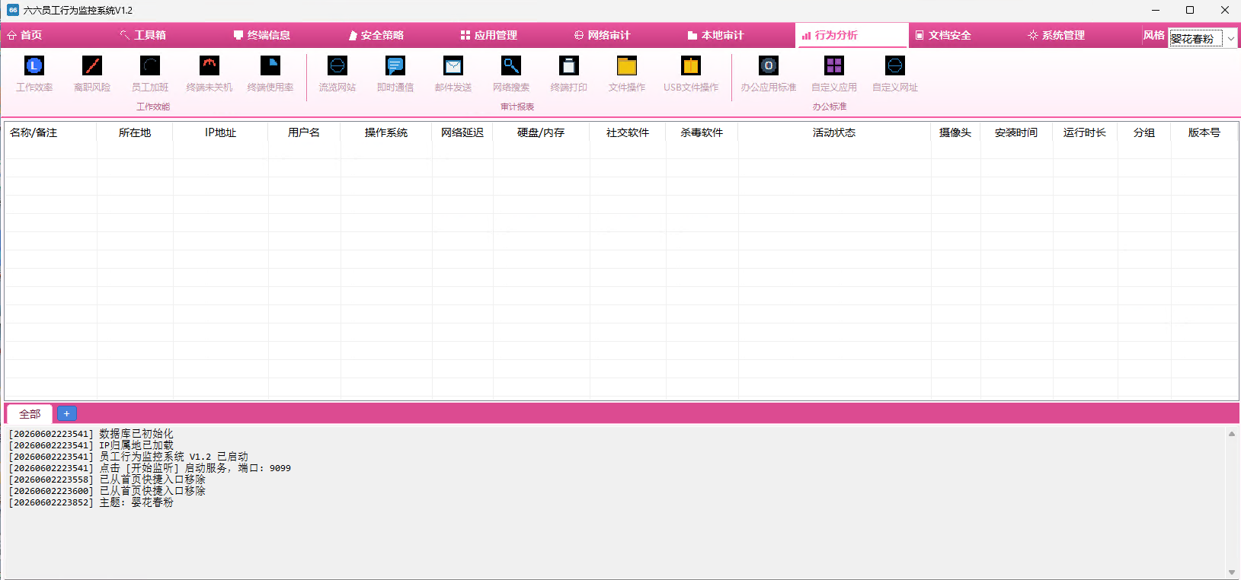Expand the 风格 theme dropdown
The width and height of the screenshot is (1241, 580).
tap(1230, 38)
